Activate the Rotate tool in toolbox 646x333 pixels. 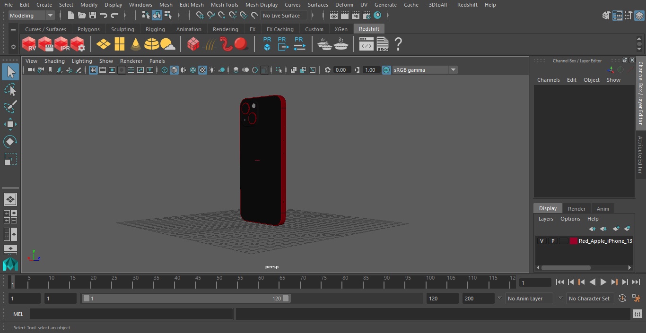pos(10,142)
